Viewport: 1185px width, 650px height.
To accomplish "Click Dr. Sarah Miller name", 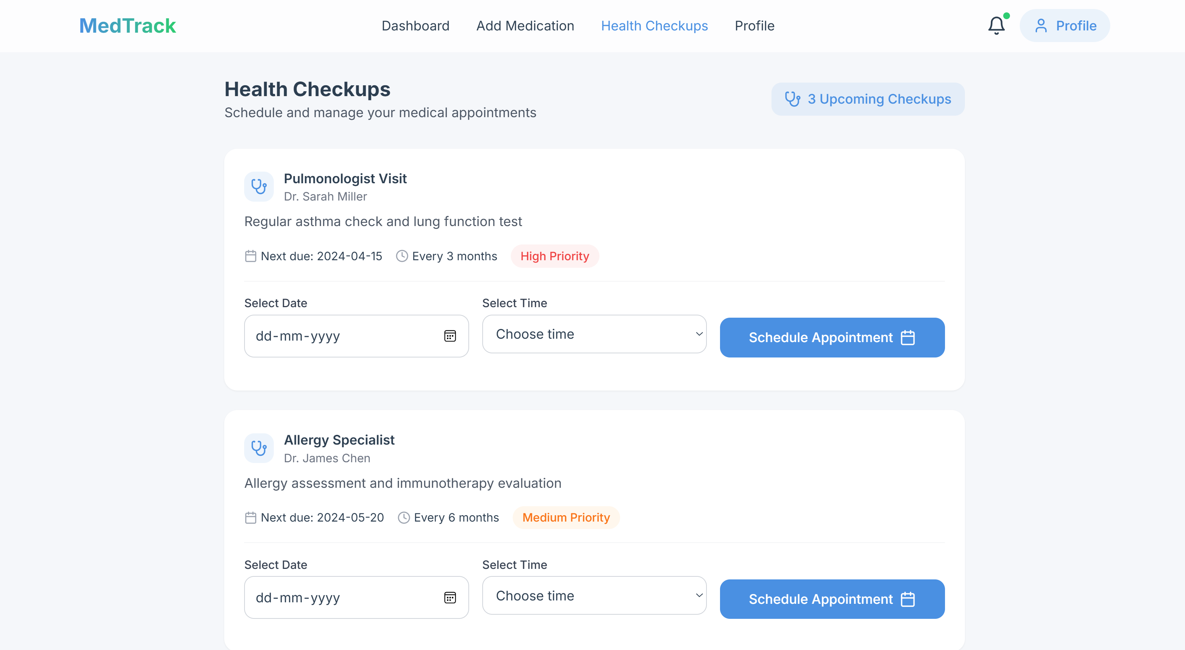I will pyautogui.click(x=325, y=196).
